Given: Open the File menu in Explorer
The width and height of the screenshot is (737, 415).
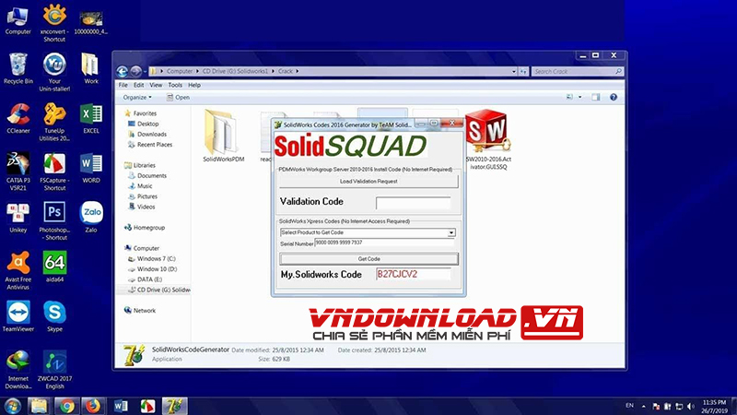Looking at the screenshot, I should coord(123,85).
